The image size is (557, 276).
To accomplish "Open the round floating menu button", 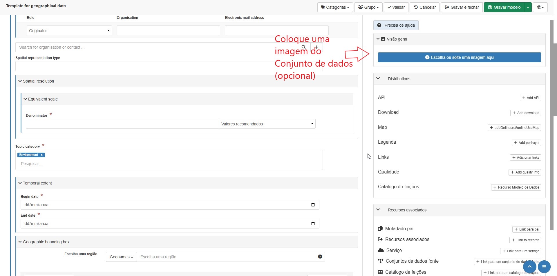I will tap(544, 266).
